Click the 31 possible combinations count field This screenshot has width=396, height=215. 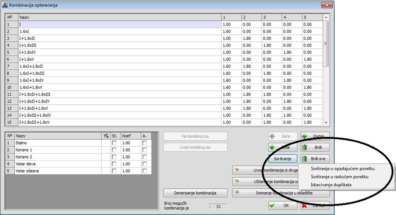[218, 206]
